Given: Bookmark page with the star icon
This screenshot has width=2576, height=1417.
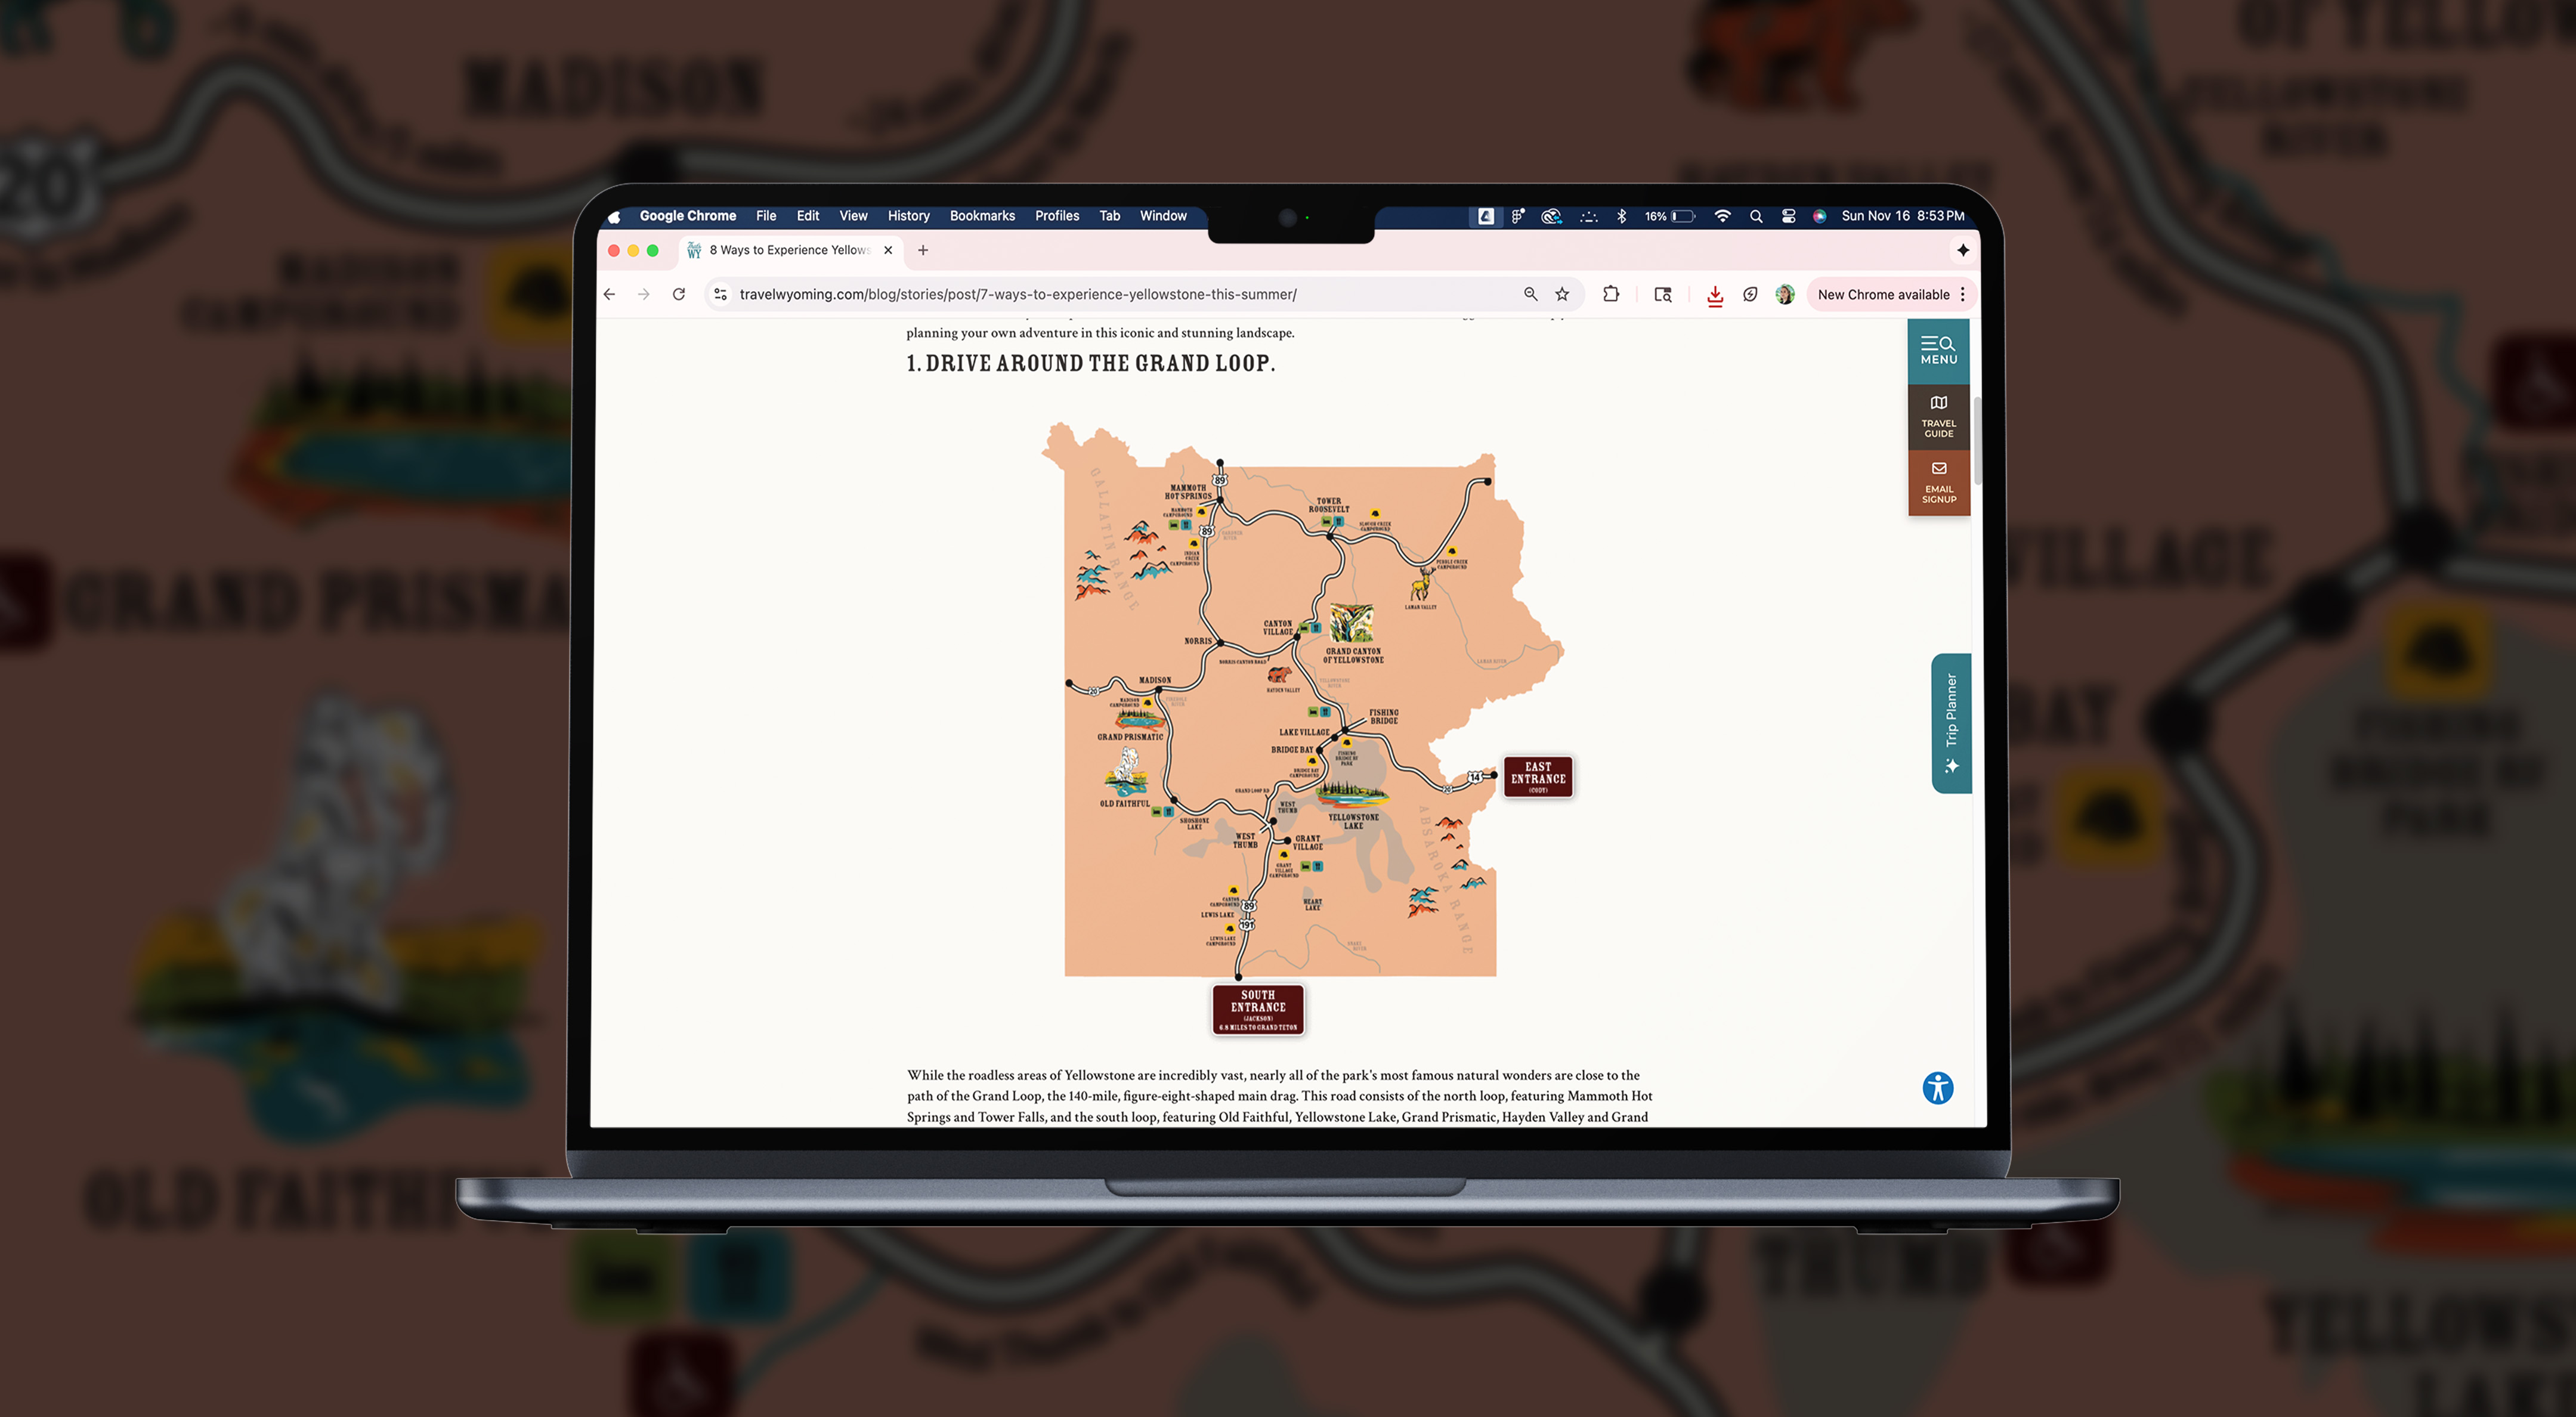Looking at the screenshot, I should coord(1562,294).
